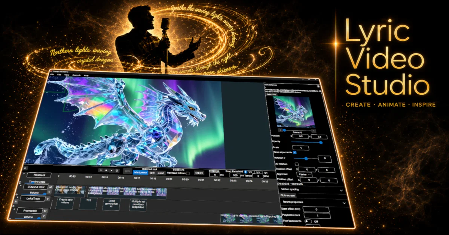
Task: Click the stop playback icon
Action: pyautogui.click(x=106, y=170)
